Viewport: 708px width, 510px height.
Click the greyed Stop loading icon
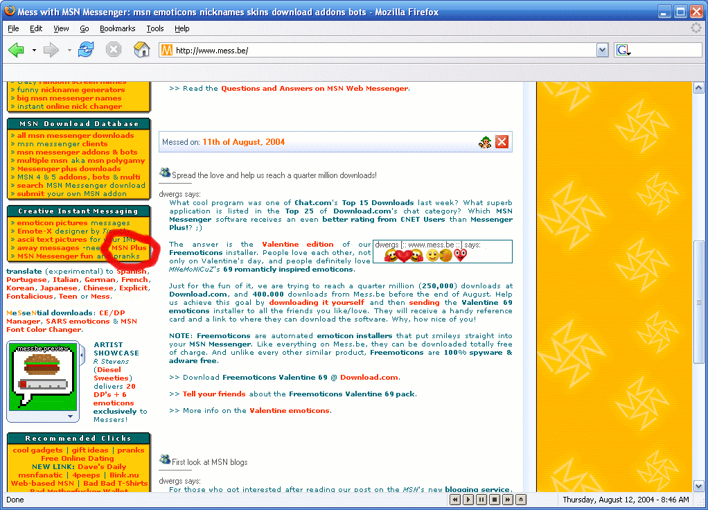(x=114, y=50)
